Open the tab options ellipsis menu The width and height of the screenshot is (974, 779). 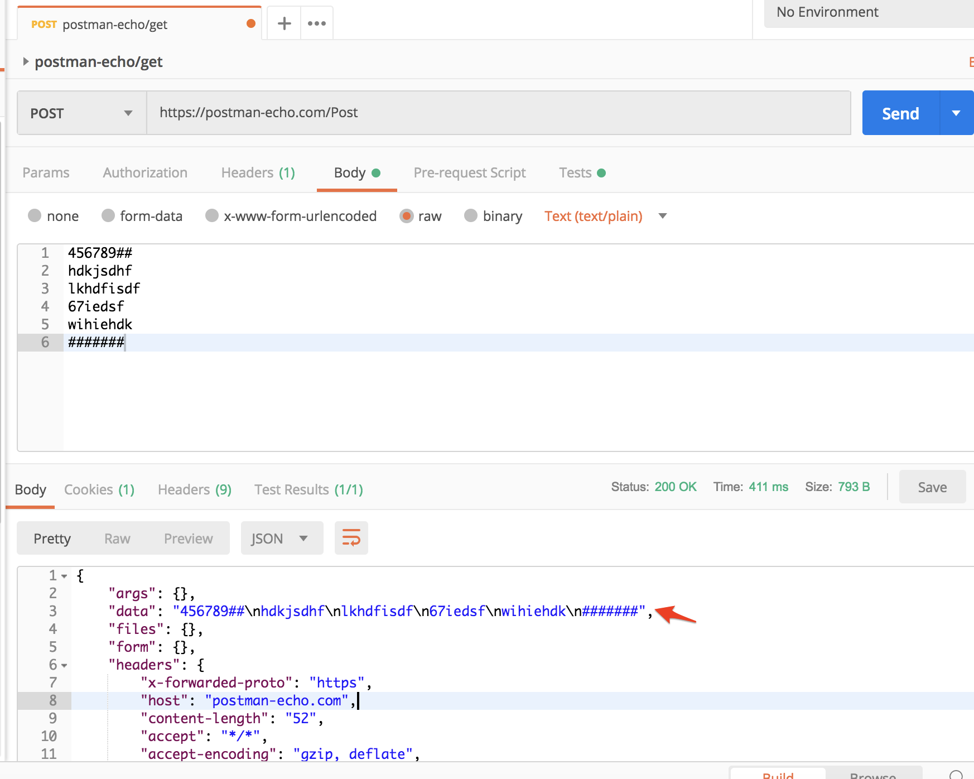(317, 23)
